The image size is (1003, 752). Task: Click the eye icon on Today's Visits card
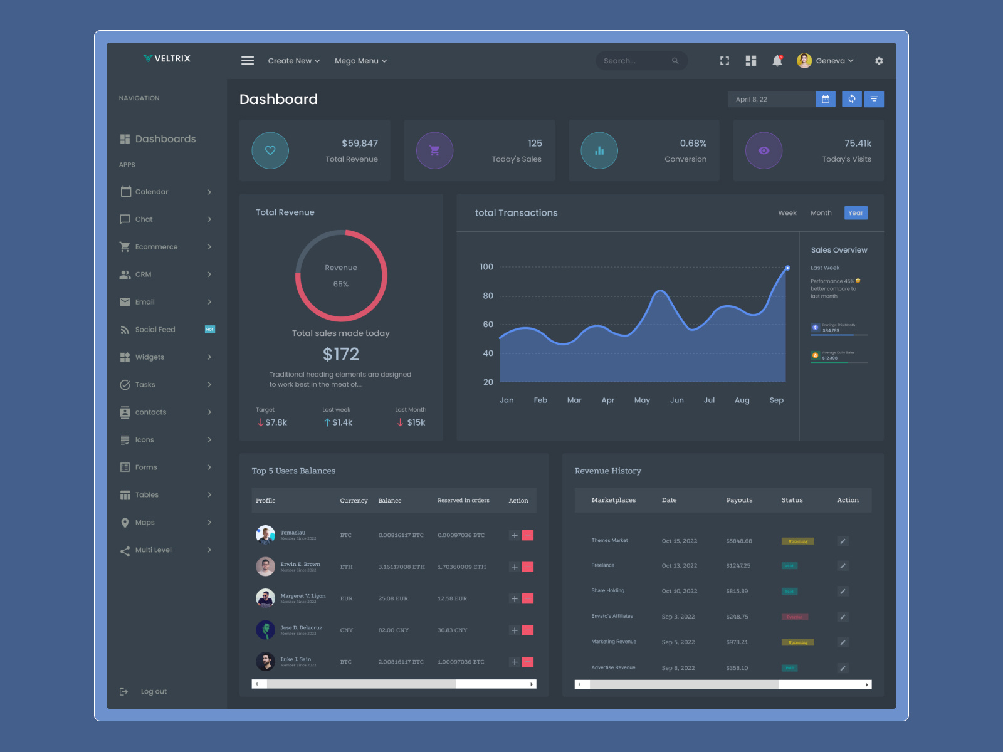(x=764, y=150)
